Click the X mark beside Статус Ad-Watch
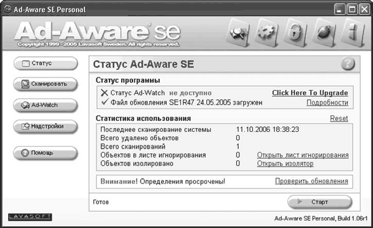Image resolution: width=373 pixels, height=228 pixels. click(104, 93)
